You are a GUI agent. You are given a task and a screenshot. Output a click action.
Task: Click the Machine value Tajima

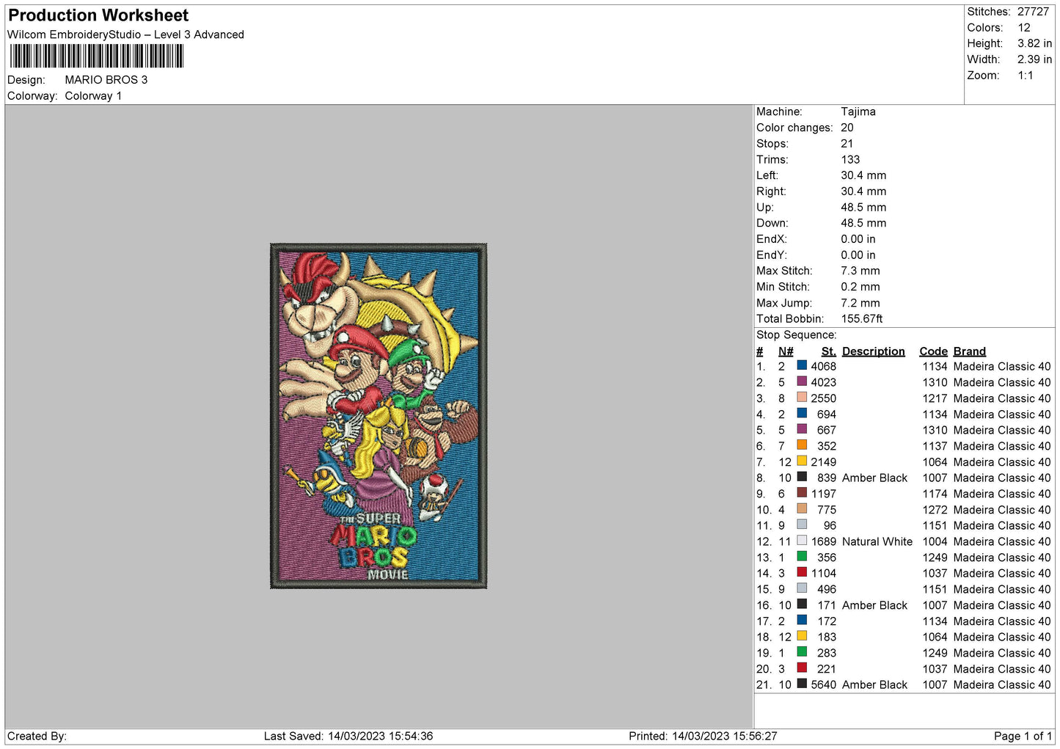[858, 112]
